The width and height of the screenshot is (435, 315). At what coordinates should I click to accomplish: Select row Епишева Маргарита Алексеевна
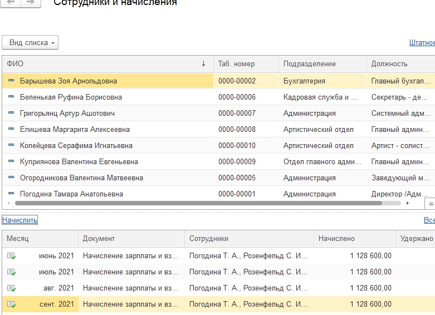(x=218, y=129)
